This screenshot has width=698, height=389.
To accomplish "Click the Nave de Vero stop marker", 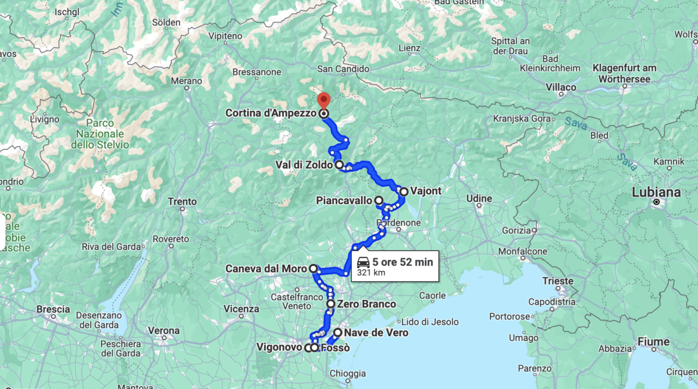I will click(x=337, y=333).
